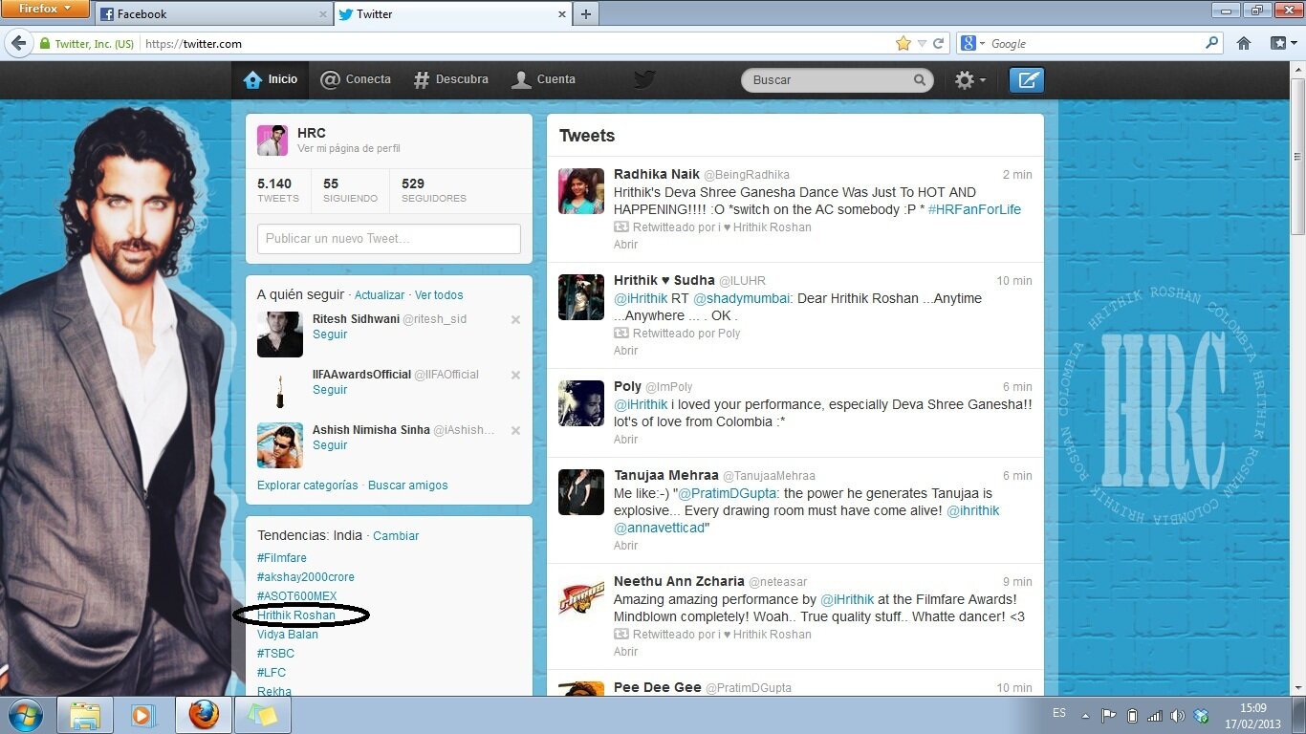Screen dimensions: 1306x734
Task: Open the Windows Start button
Action: (25, 715)
